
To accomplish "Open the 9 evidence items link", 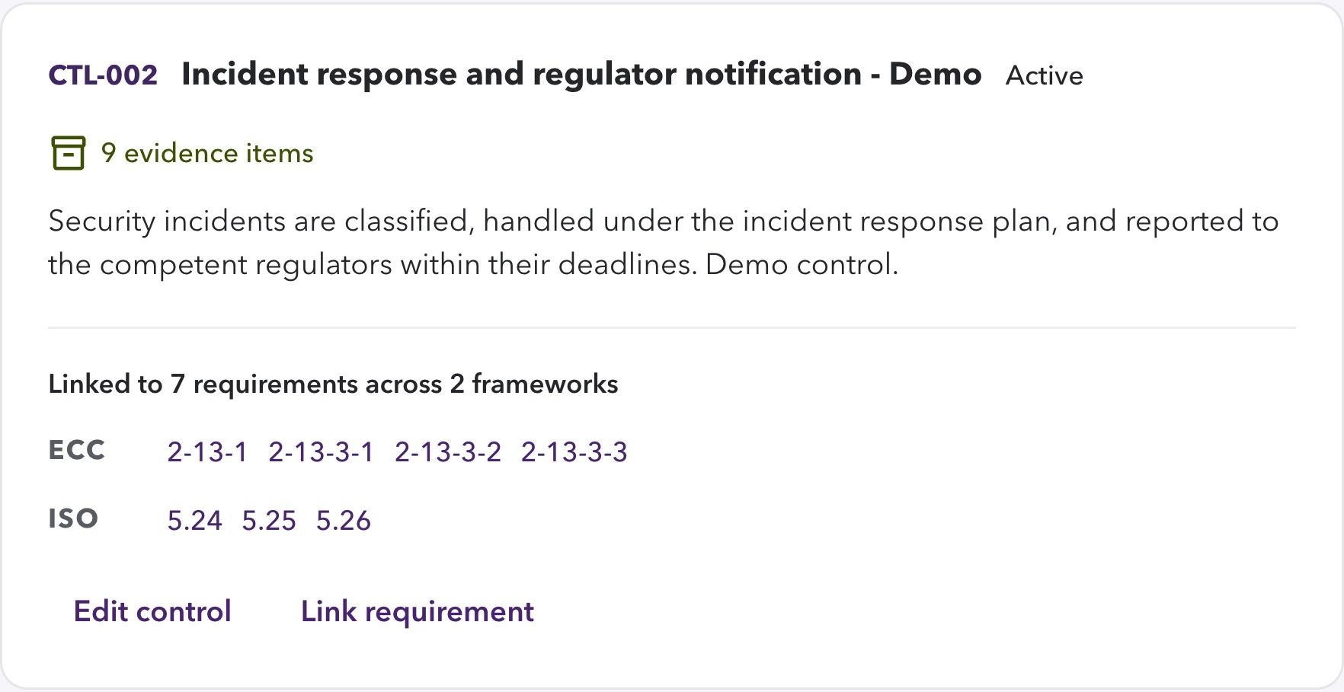I will [207, 153].
